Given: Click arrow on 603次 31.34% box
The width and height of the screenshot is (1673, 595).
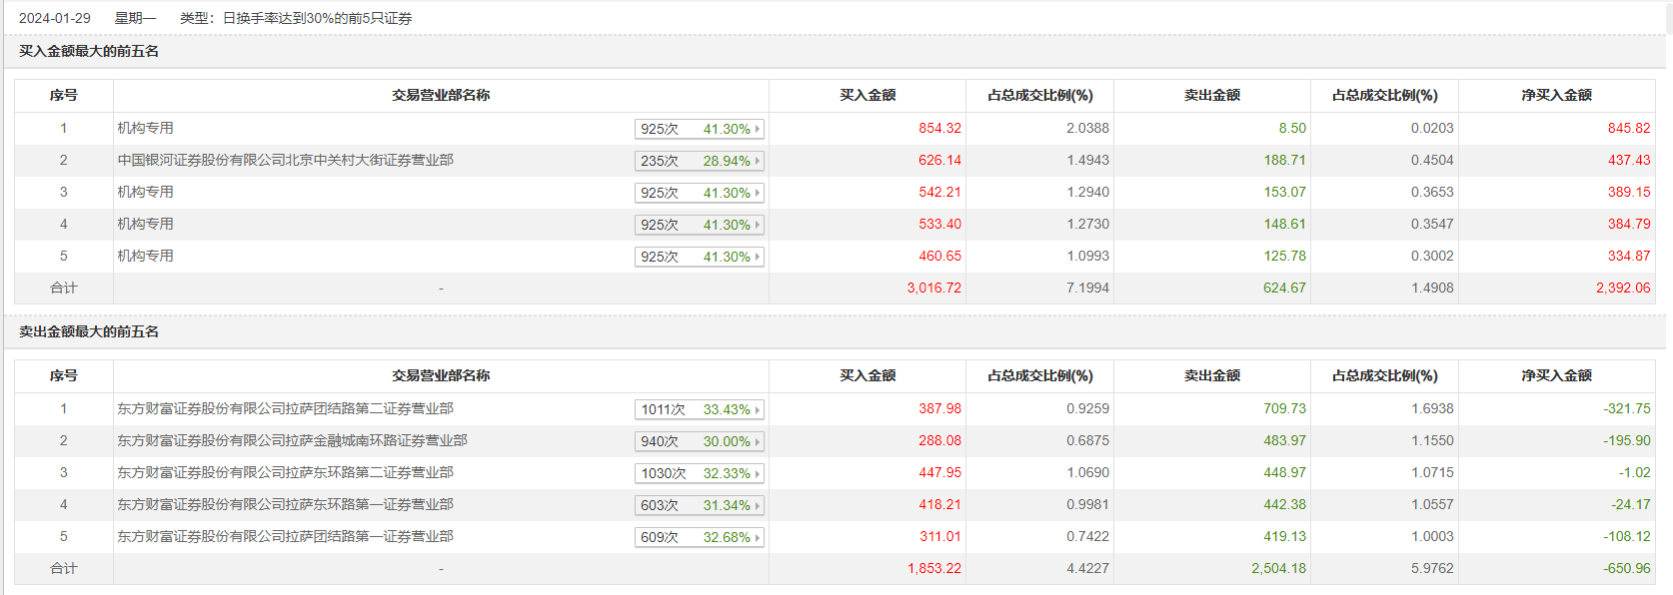Looking at the screenshot, I should [758, 505].
